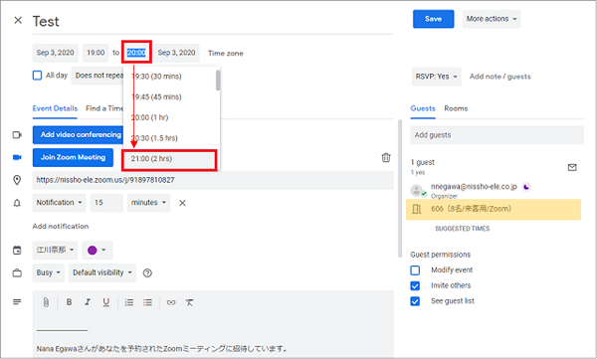This screenshot has width=597, height=359.
Task: Switch to the Event Details tab
Action: (x=55, y=108)
